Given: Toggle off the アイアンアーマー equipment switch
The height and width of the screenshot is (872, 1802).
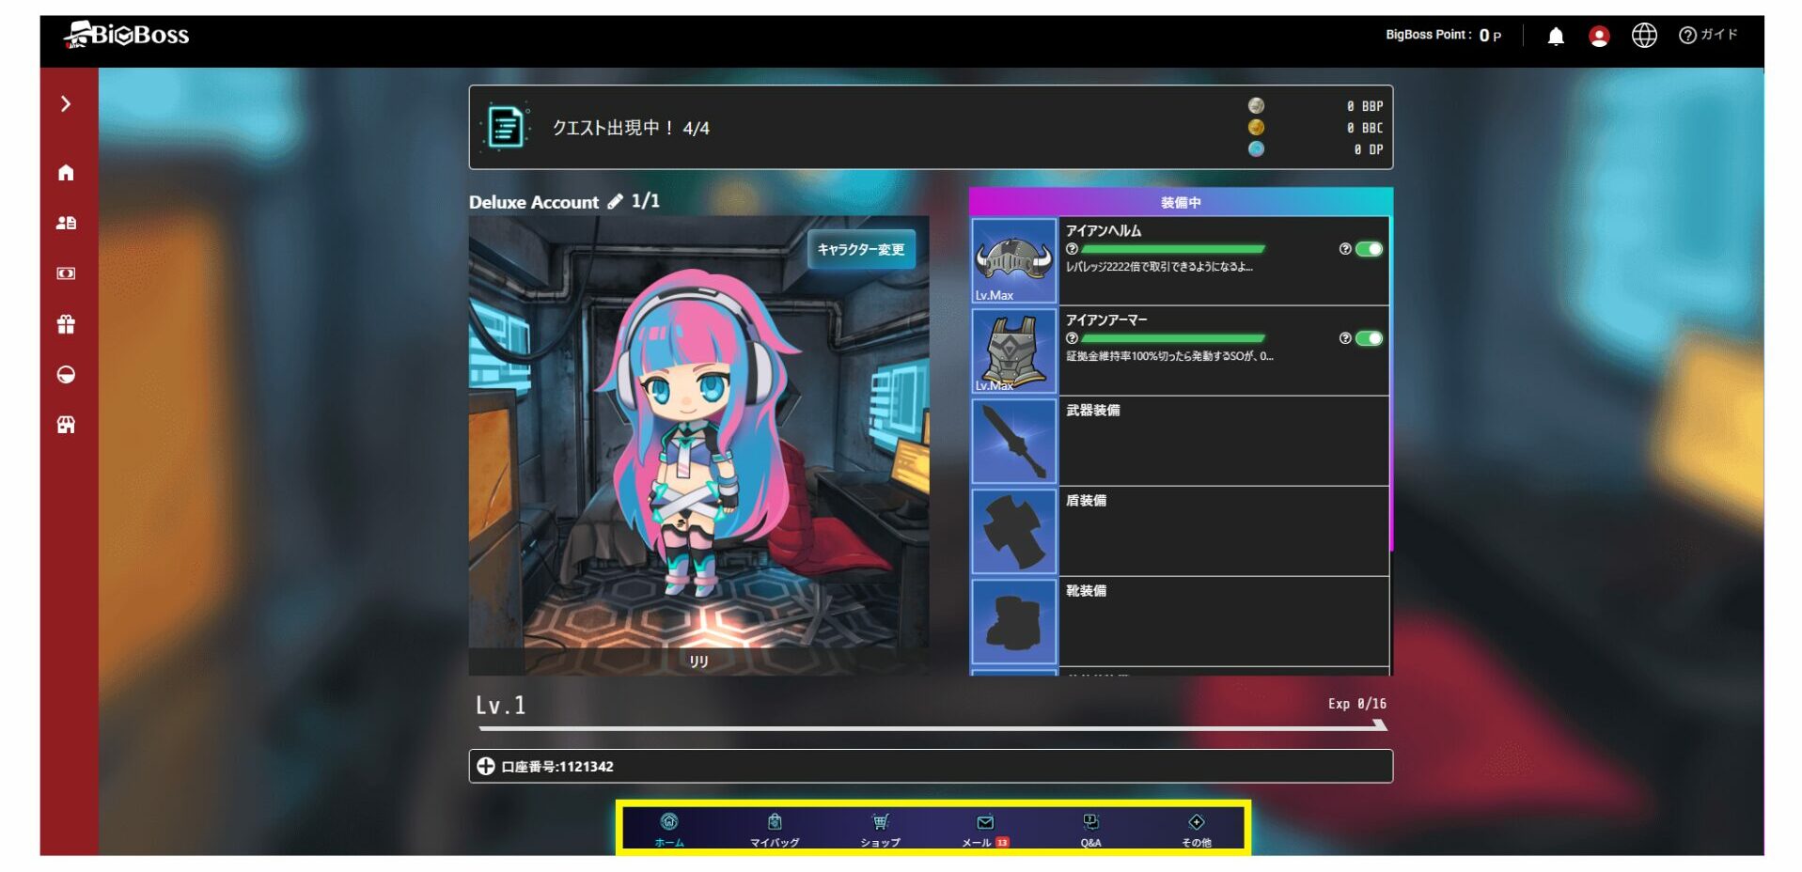Looking at the screenshot, I should point(1369,338).
